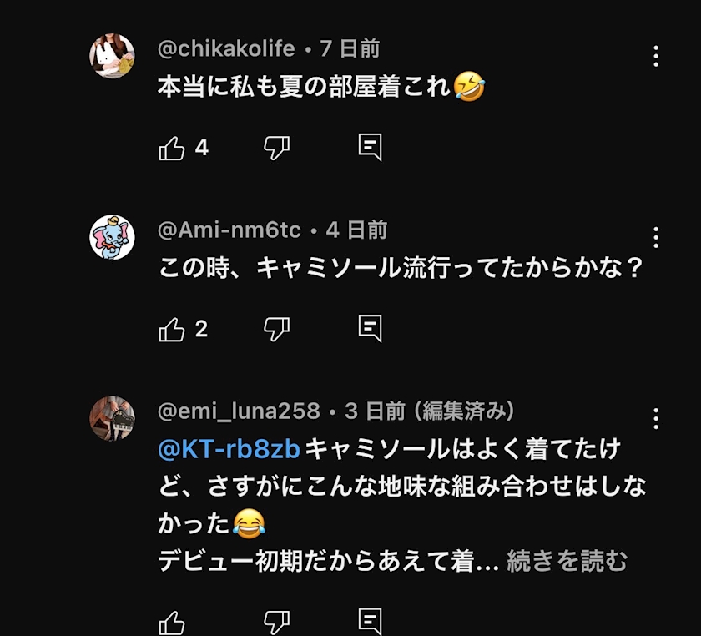This screenshot has width=701, height=636.
Task: Dislike the comment by @Ami-nm6tc
Action: tap(276, 330)
